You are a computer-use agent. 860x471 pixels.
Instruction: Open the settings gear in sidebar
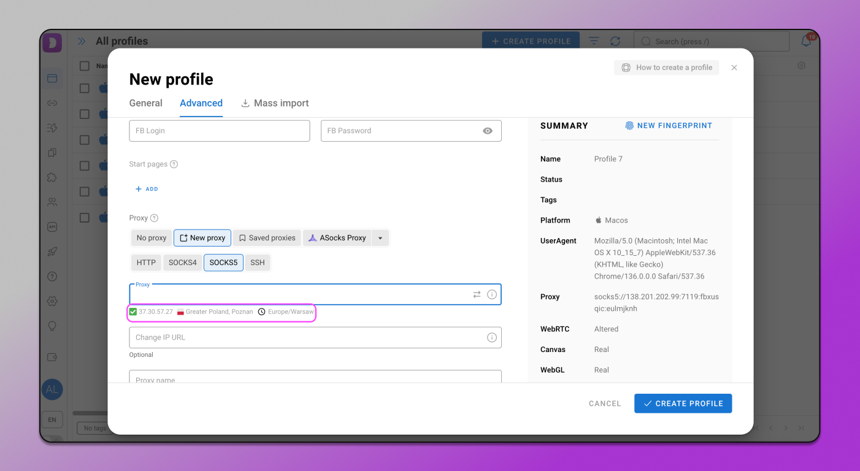(x=52, y=301)
